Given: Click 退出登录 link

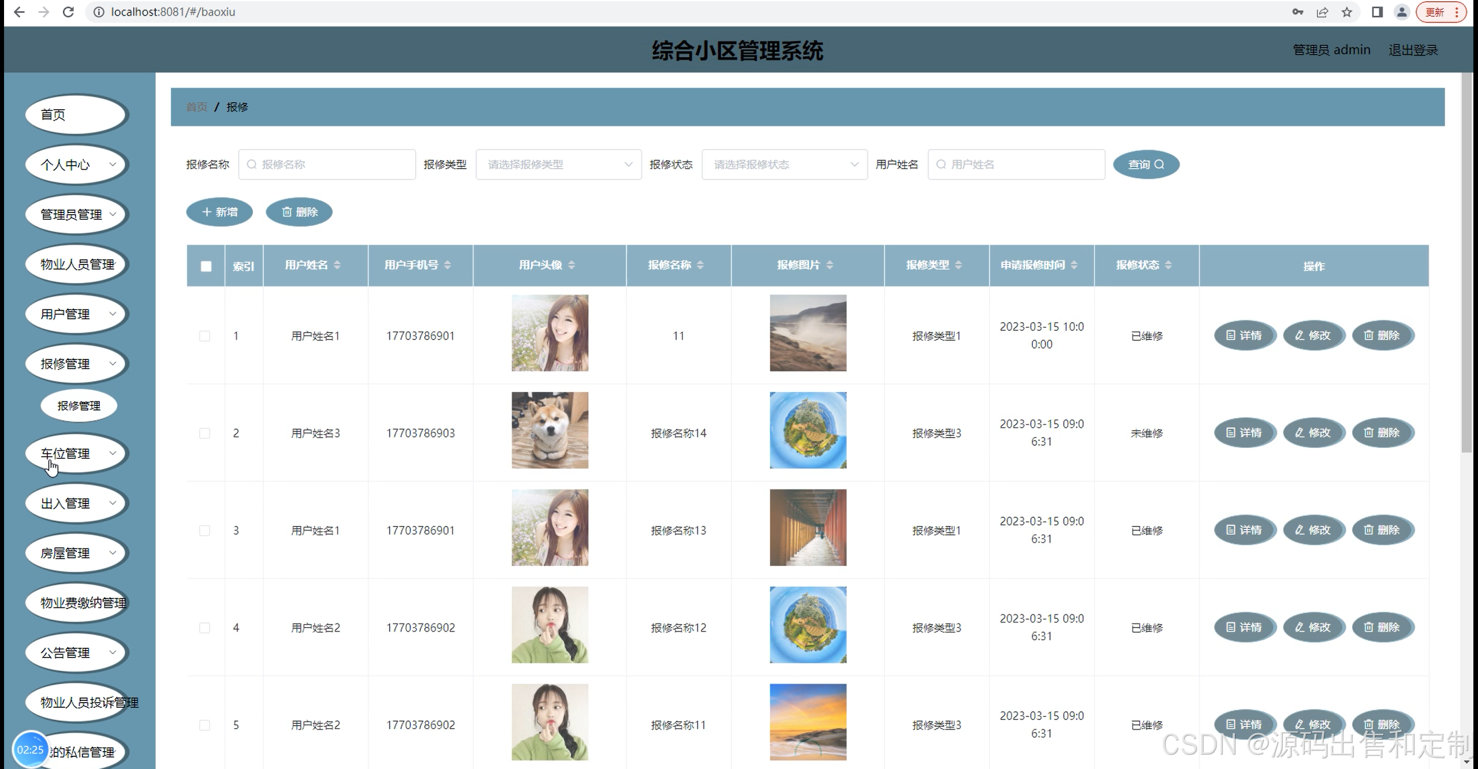Looking at the screenshot, I should click(1413, 50).
